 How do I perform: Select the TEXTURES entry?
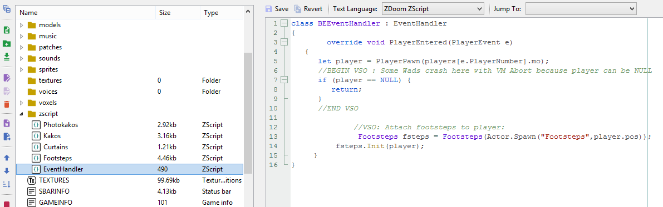129,180
